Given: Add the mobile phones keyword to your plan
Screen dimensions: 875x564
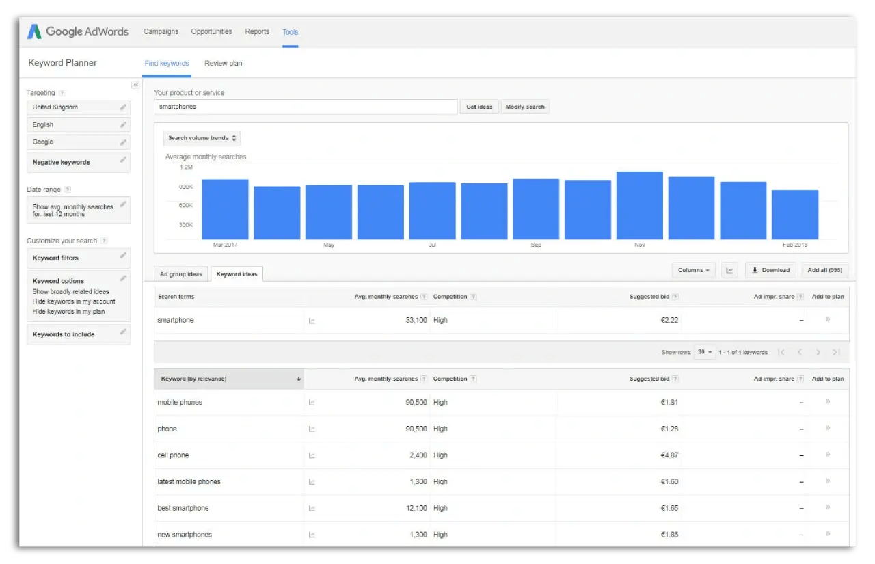Looking at the screenshot, I should (x=828, y=402).
